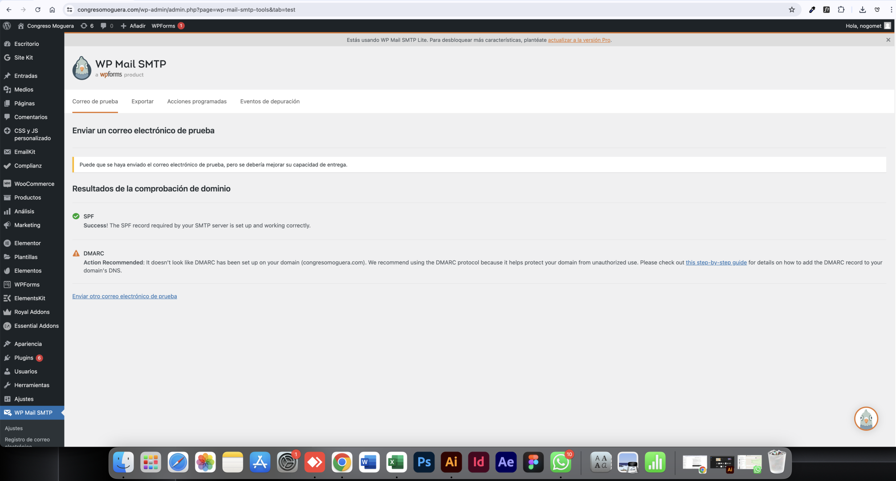Click the Complianz checkmark icon
This screenshot has width=896, height=481.
coord(7,166)
